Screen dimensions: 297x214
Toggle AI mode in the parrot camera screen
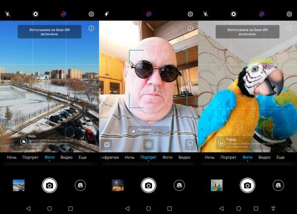tap(261, 14)
